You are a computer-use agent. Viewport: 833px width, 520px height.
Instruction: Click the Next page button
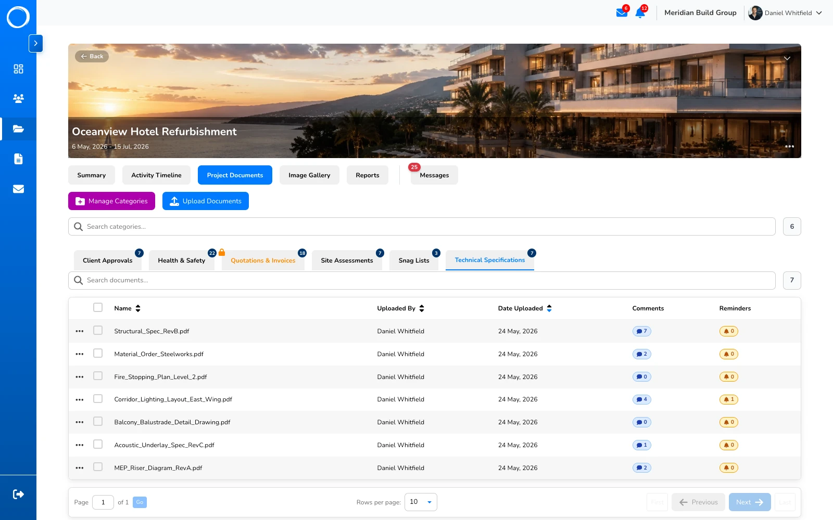coord(750,502)
